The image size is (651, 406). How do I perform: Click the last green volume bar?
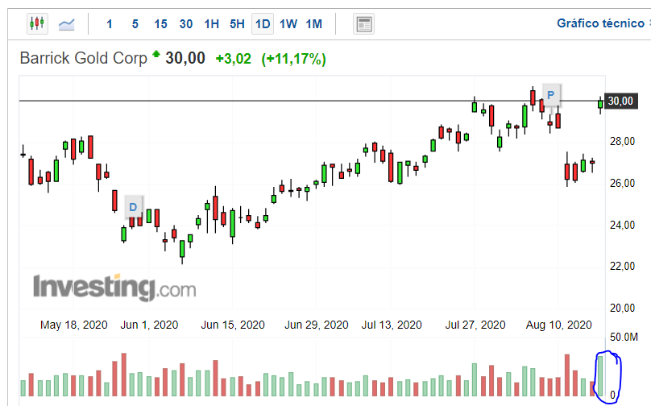point(600,376)
